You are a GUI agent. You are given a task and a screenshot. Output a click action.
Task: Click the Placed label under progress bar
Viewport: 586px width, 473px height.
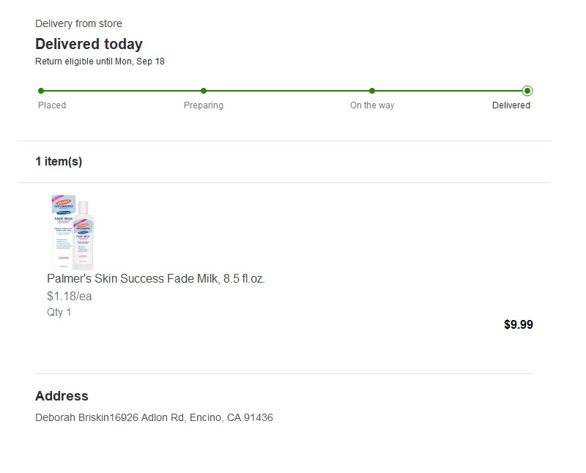(52, 105)
